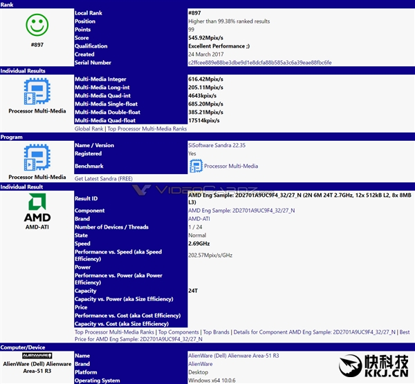Click the Serial Number row label
Image resolution: width=415 pixels, height=384 pixels.
93,63
